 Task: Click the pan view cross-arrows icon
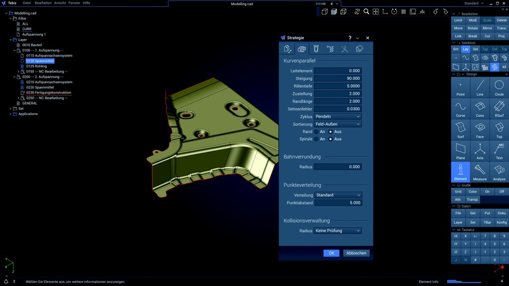[376, 12]
